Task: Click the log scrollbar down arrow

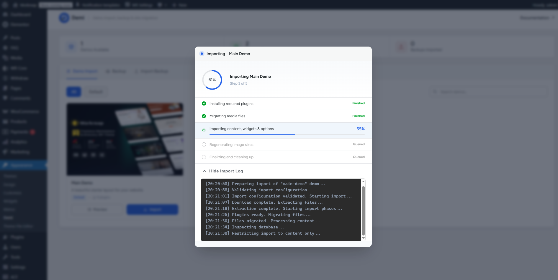Action: 363,238
